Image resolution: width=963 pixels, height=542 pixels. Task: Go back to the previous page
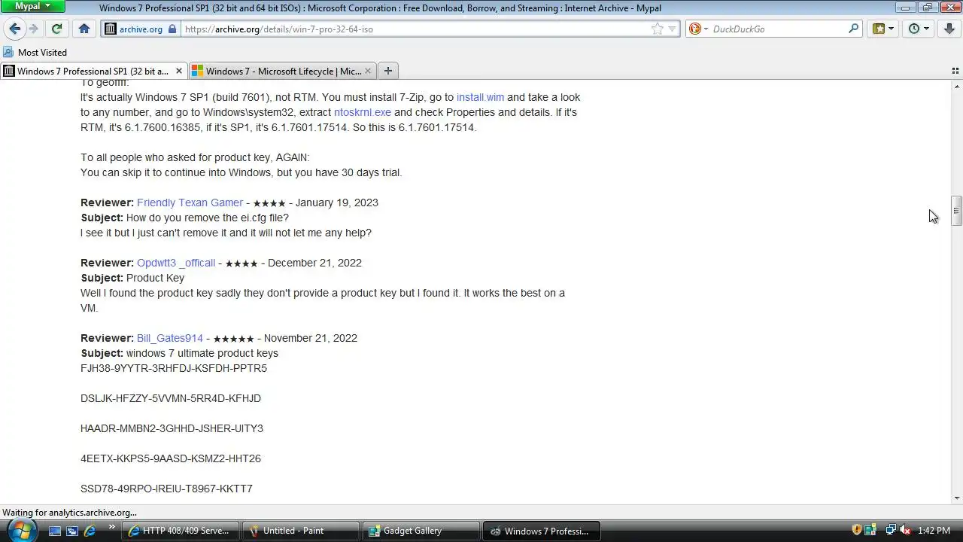click(14, 29)
